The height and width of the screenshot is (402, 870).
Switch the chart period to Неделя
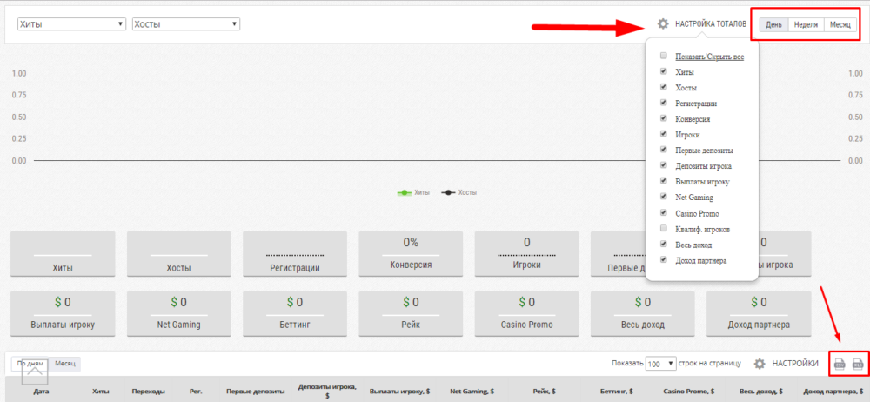click(806, 24)
